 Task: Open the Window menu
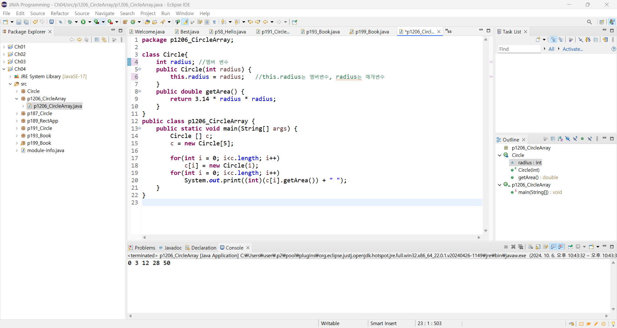pyautogui.click(x=184, y=13)
